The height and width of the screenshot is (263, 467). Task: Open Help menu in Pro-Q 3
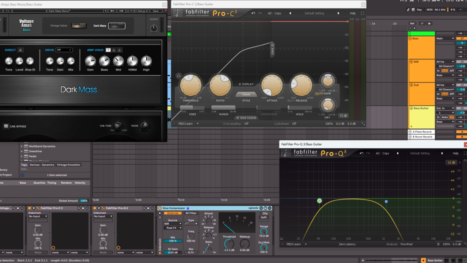coord(456,153)
